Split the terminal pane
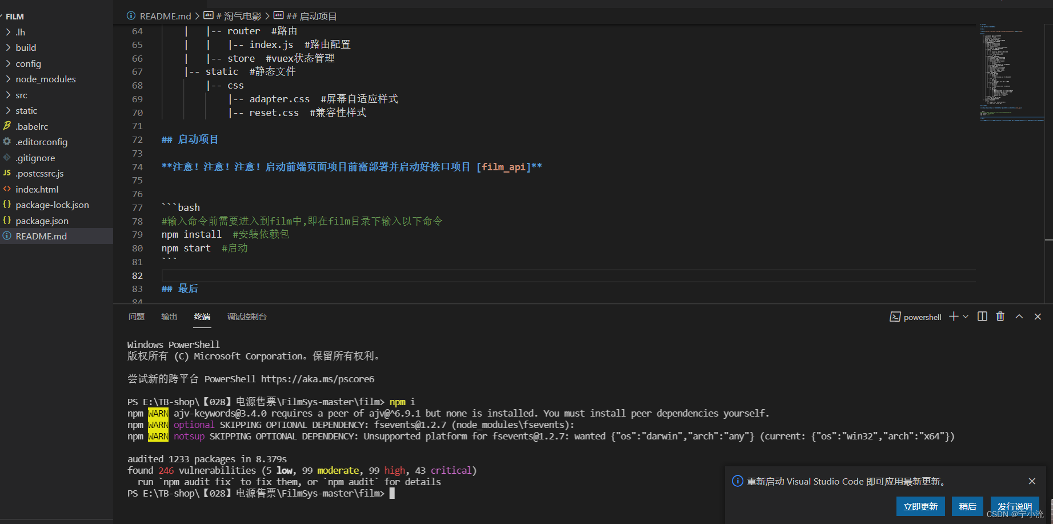This screenshot has width=1053, height=524. click(982, 317)
